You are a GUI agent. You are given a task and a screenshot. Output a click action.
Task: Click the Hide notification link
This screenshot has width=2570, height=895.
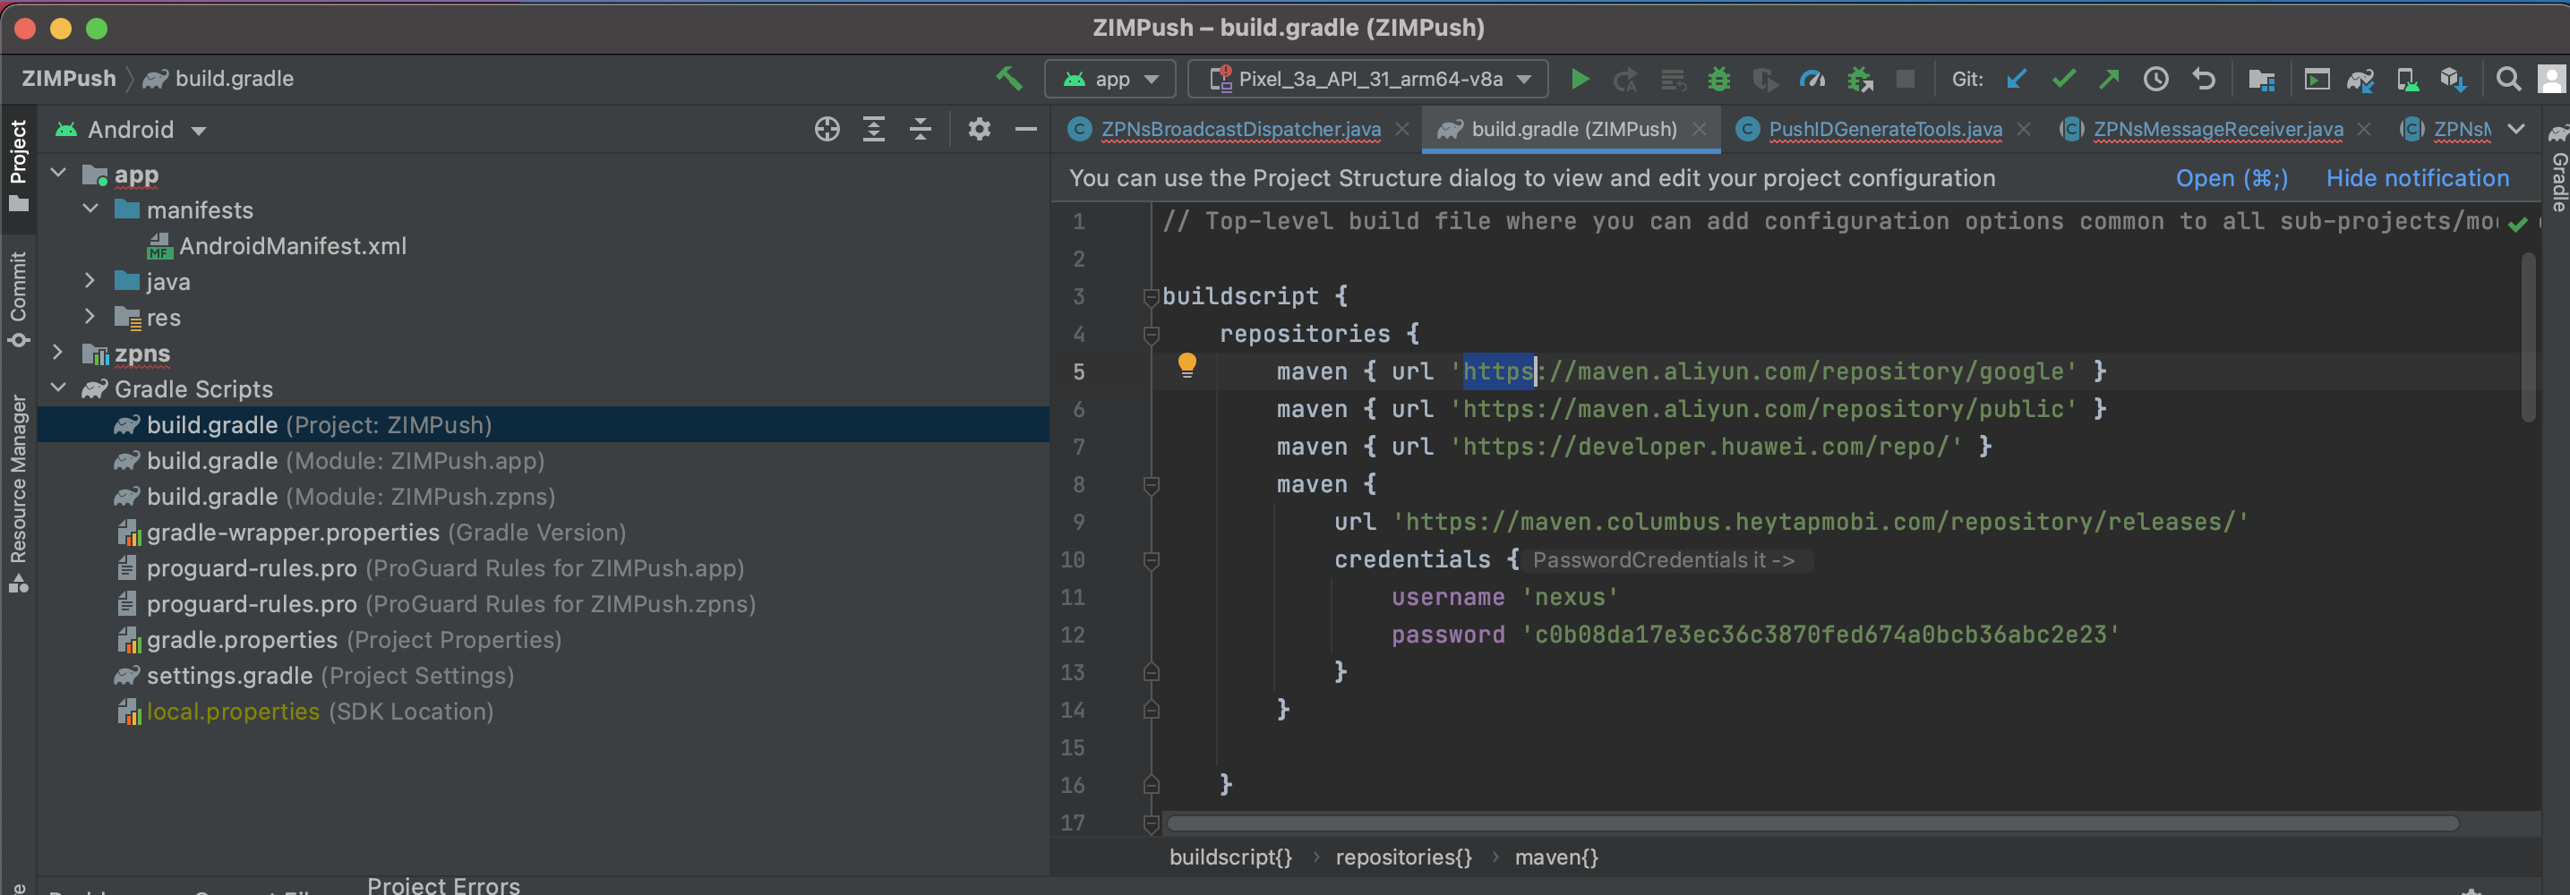point(2416,178)
